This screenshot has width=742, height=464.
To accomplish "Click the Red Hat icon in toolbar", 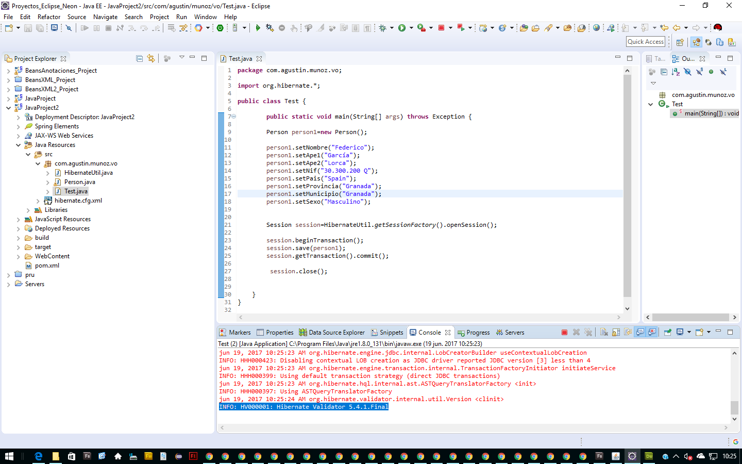I will tap(718, 28).
